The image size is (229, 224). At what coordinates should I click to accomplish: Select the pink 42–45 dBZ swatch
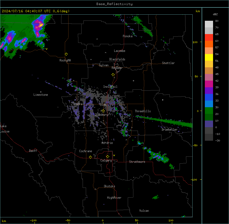click(209, 77)
